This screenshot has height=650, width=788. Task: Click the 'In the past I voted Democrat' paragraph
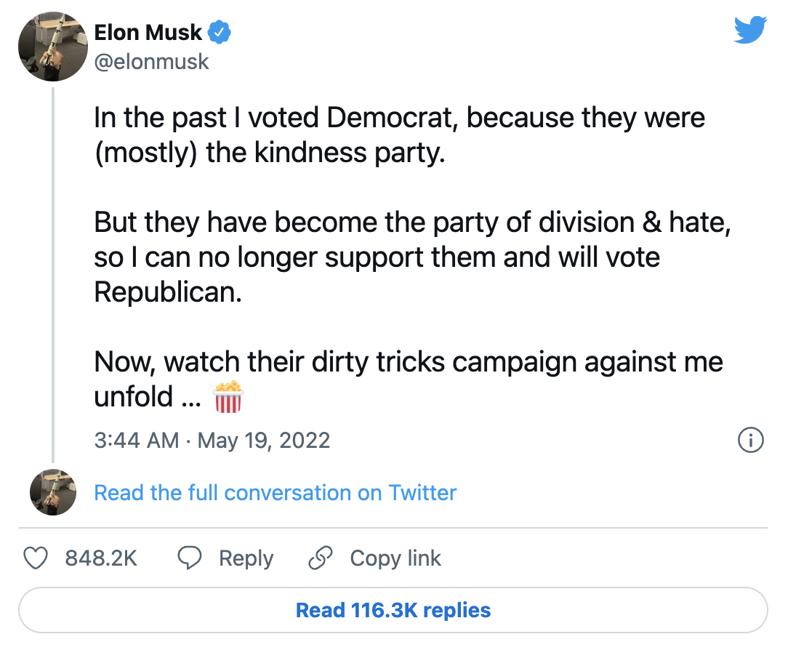(399, 135)
